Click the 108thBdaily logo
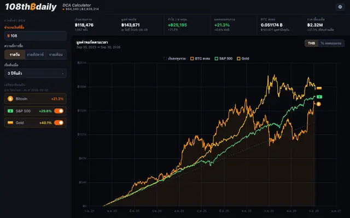The height and width of the screenshot is (218, 350). 31,7
